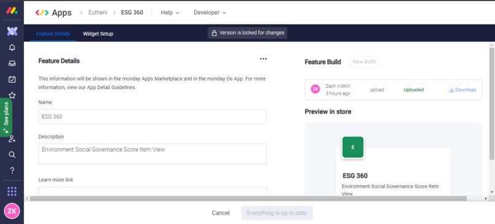Click the horizontal scrollbar right arrow
Image resolution: width=495 pixels, height=224 pixels.
(486, 198)
